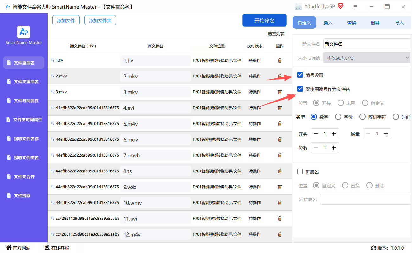Image resolution: width=412 pixels, height=253 pixels.
Task: Increase the 位数 digit count
Action: point(333,148)
